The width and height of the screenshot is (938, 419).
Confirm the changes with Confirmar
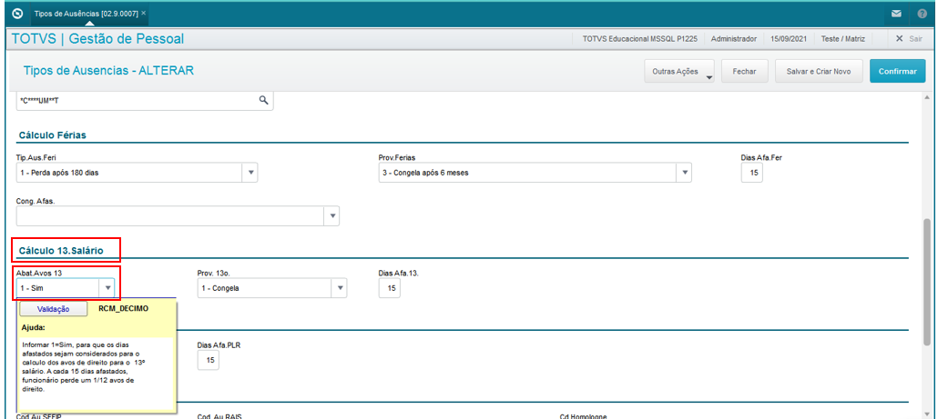click(x=897, y=71)
